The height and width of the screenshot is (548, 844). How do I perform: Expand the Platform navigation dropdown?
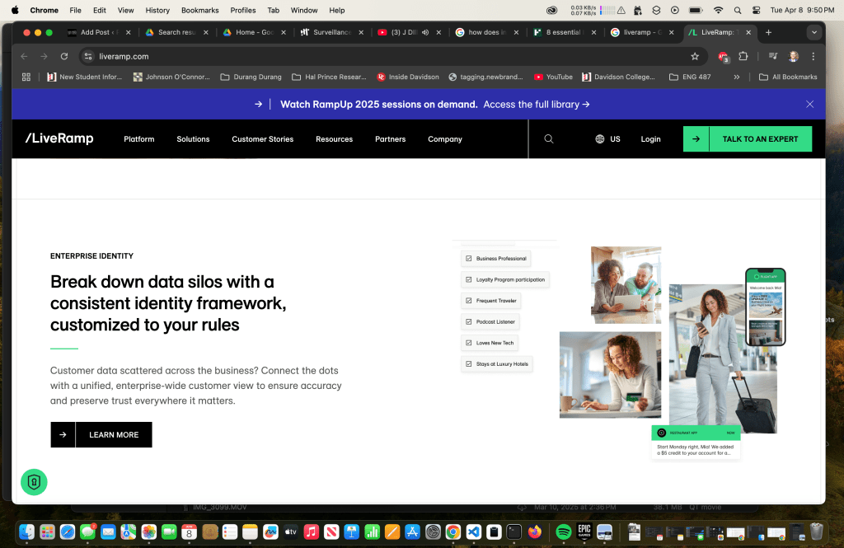point(139,139)
